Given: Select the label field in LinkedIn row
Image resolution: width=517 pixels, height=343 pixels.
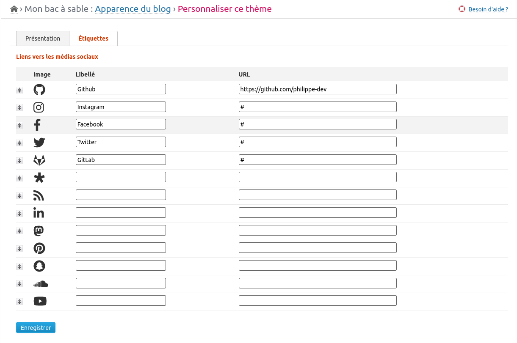Looking at the screenshot, I should click(121, 213).
